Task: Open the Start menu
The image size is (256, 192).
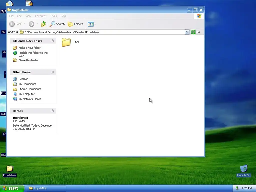Action: pyautogui.click(x=12, y=188)
